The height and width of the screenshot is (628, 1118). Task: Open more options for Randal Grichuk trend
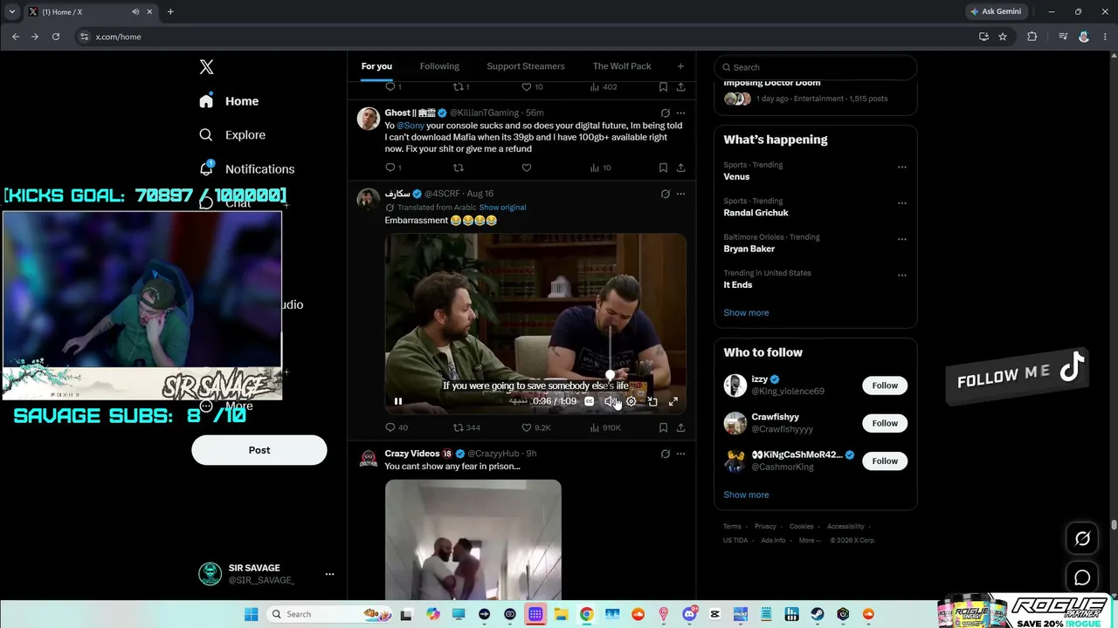point(902,203)
